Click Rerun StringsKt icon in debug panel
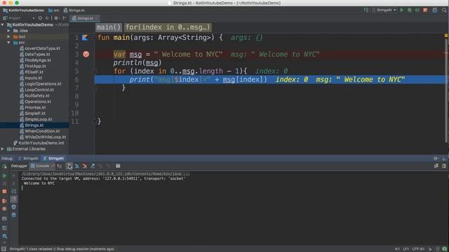Viewport: 449px width, 252px height. (x=4, y=167)
